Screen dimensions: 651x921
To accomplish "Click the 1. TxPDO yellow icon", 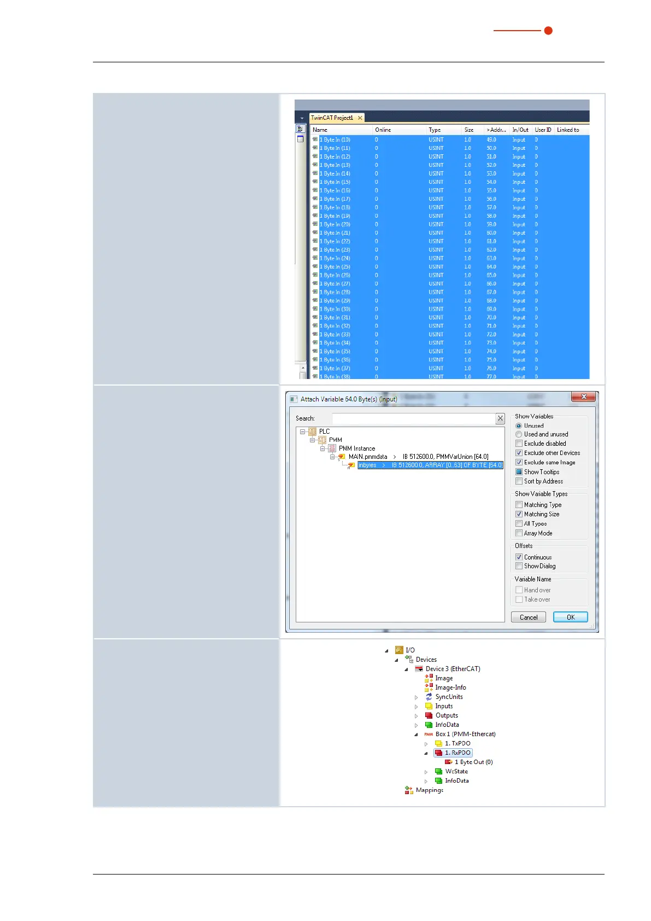I will click(x=438, y=743).
